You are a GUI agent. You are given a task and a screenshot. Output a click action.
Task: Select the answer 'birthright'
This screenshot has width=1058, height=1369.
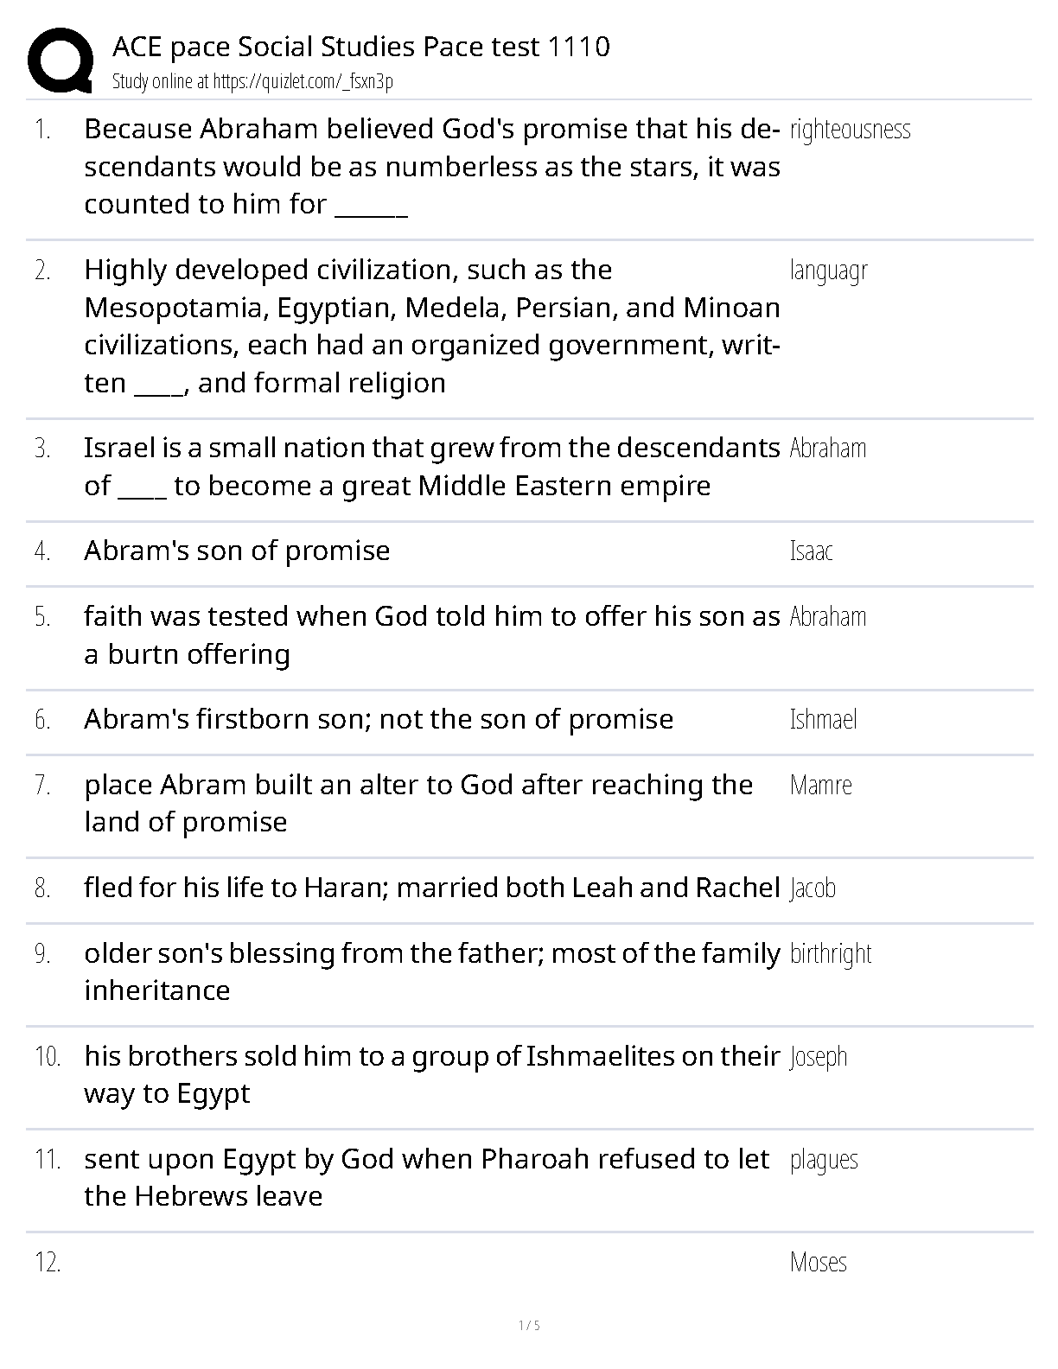(x=830, y=954)
